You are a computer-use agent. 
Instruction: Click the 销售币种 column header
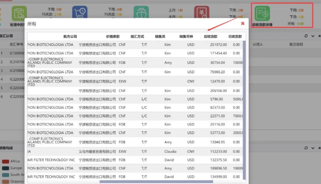pyautogui.click(x=186, y=36)
